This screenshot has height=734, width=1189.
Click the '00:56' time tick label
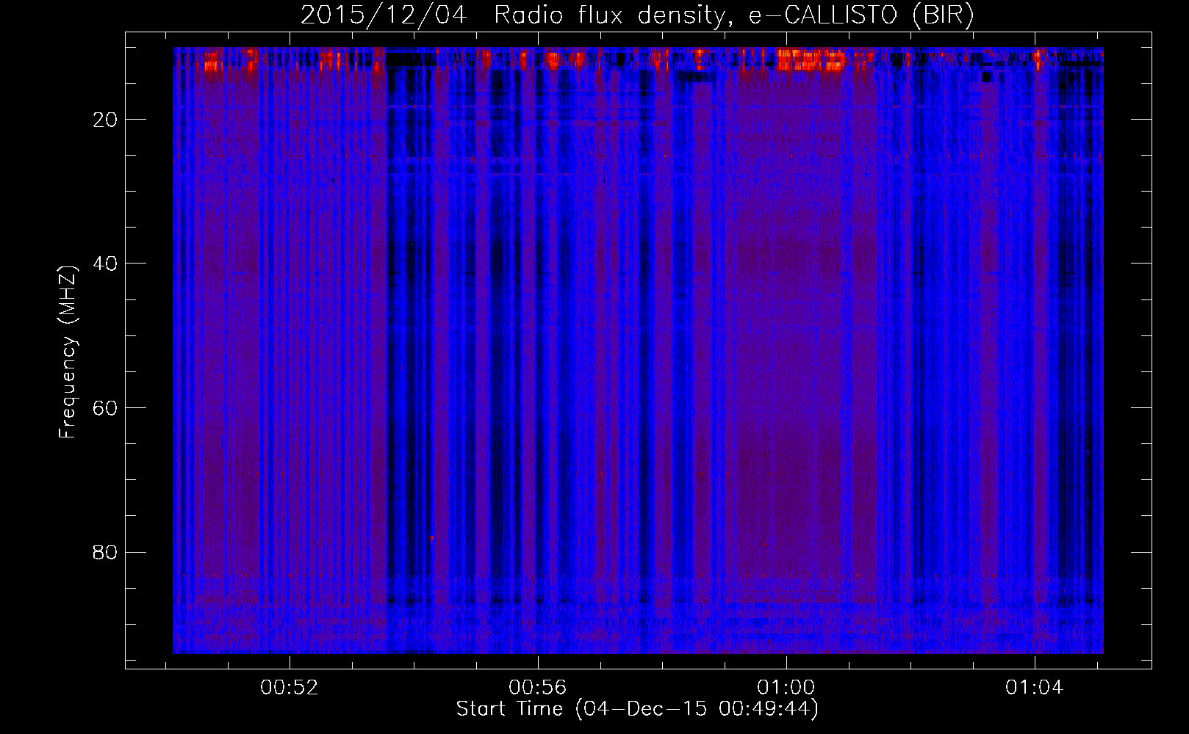pos(538,688)
